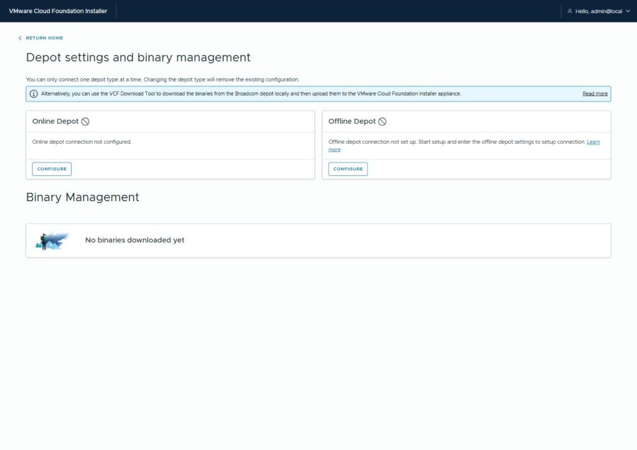This screenshot has width=637, height=450.
Task: Configure the Offline Depot
Action: click(348, 169)
